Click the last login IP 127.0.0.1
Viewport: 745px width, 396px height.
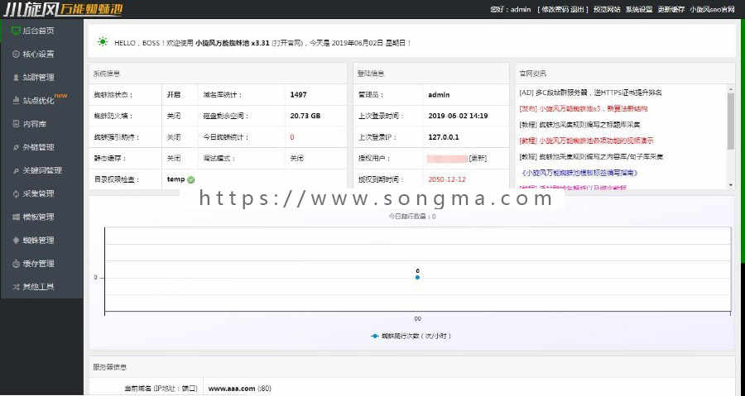[444, 137]
